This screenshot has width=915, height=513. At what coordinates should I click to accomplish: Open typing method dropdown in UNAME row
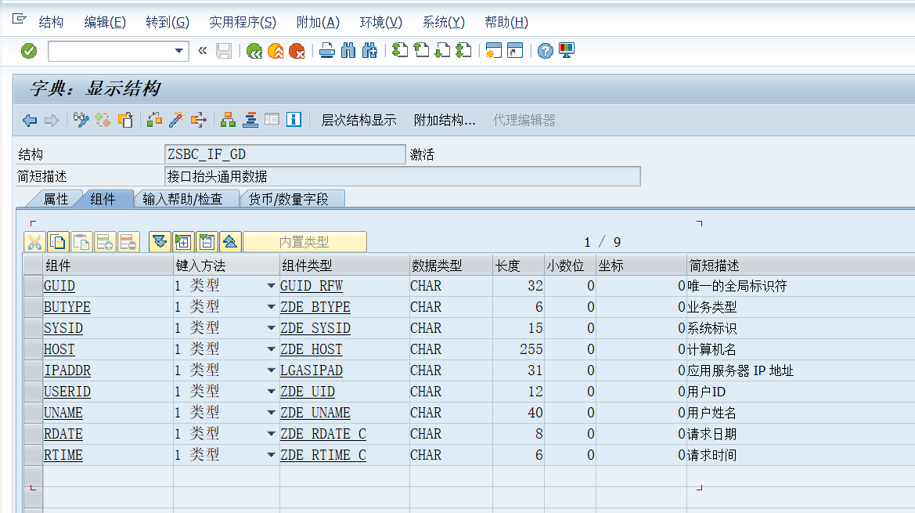click(271, 413)
